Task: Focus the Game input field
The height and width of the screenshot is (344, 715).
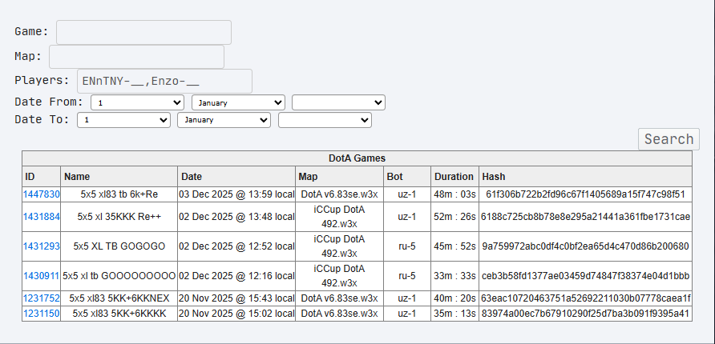Action: pos(143,32)
